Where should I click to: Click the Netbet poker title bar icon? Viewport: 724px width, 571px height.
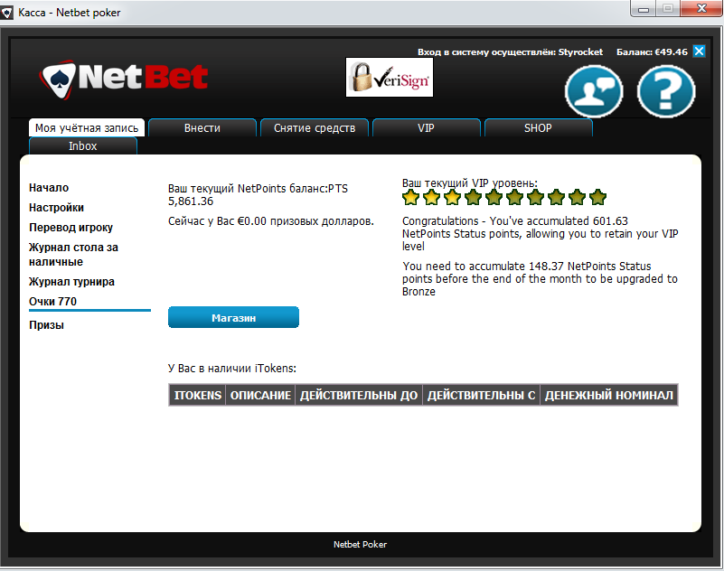click(x=6, y=13)
